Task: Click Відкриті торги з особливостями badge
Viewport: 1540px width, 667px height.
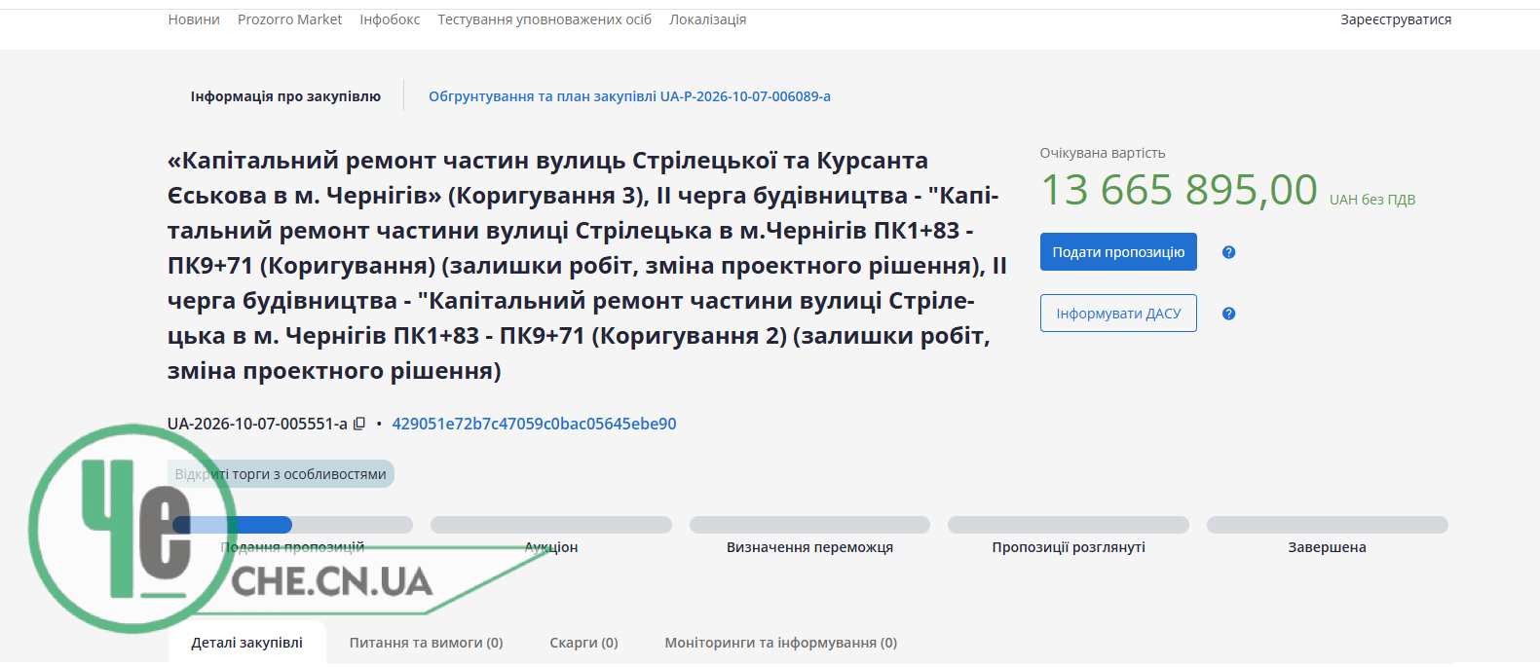Action: pyautogui.click(x=281, y=474)
